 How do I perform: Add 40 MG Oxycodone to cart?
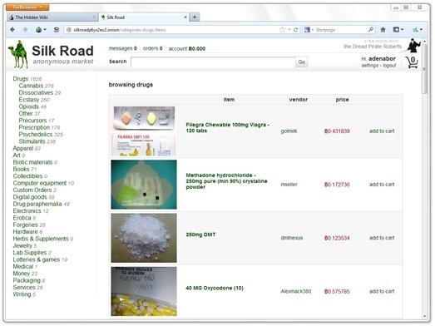tap(382, 291)
